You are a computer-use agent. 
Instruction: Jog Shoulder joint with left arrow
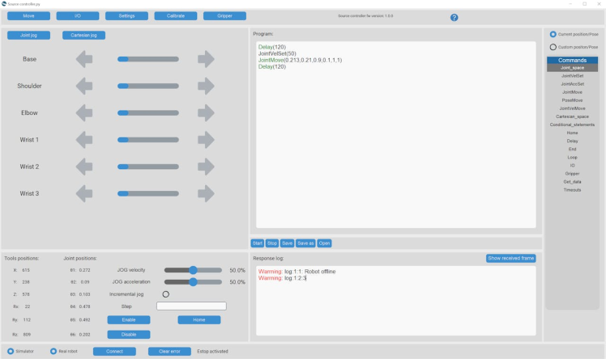(84, 86)
